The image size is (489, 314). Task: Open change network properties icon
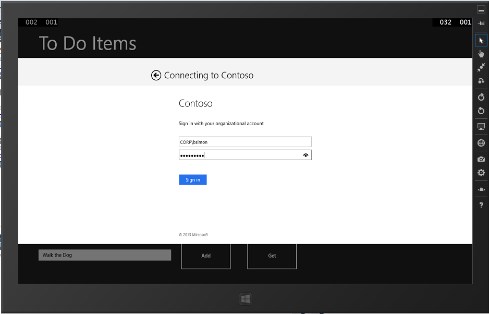click(481, 189)
